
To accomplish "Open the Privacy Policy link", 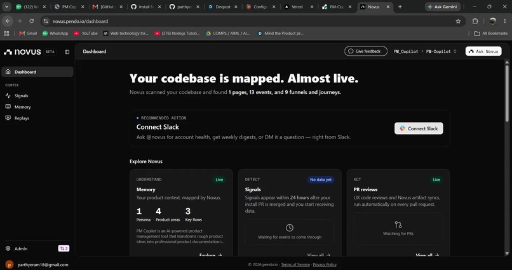I will click(324, 264).
